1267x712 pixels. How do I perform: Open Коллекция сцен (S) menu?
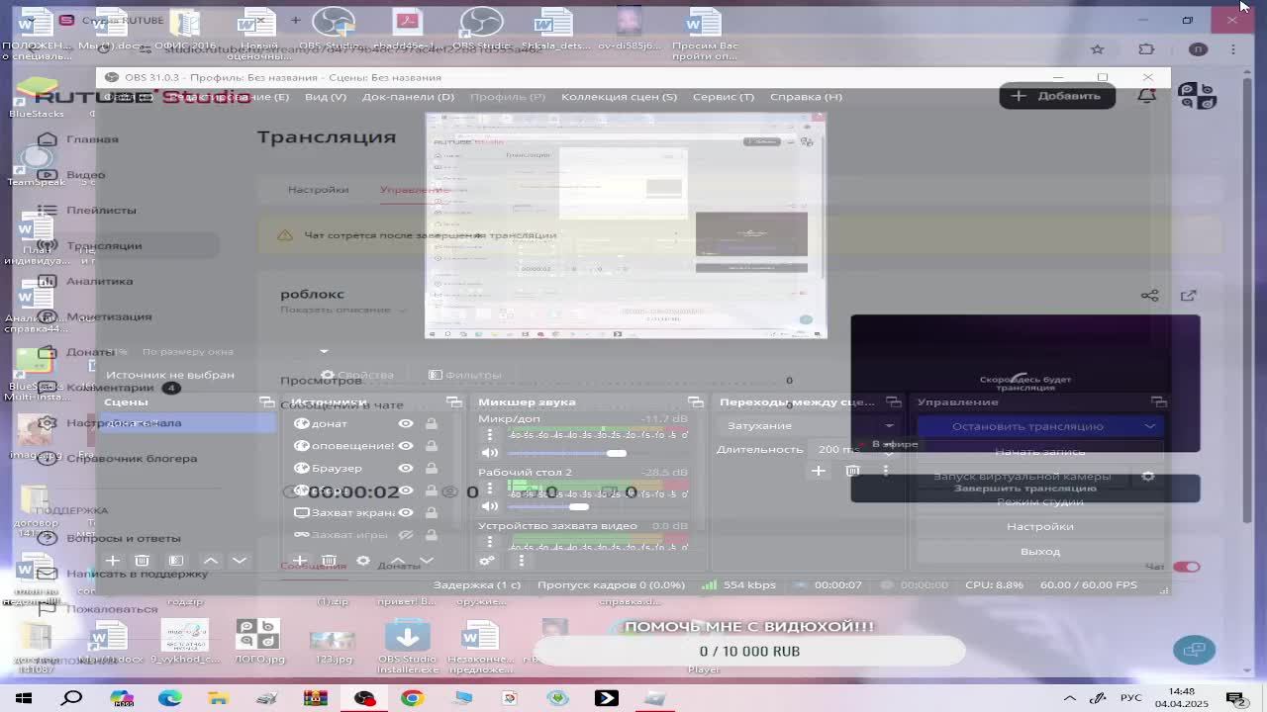coord(619,96)
